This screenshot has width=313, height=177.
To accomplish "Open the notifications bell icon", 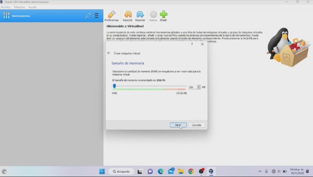I will coord(308,172).
